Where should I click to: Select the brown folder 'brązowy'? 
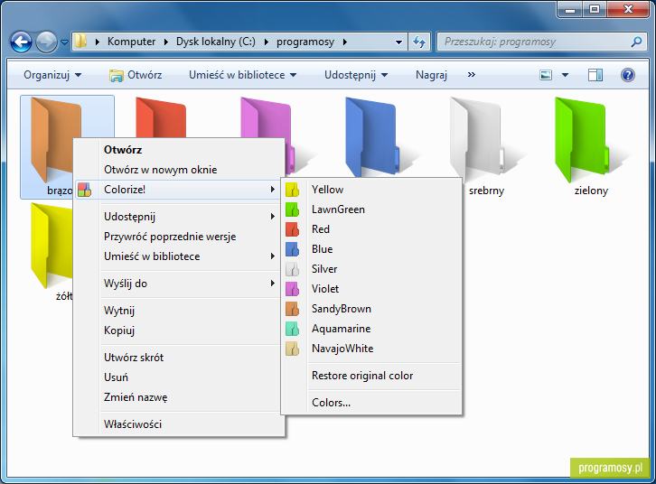pyautogui.click(x=51, y=138)
